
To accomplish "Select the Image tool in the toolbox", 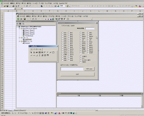I will click(x=45, y=55).
